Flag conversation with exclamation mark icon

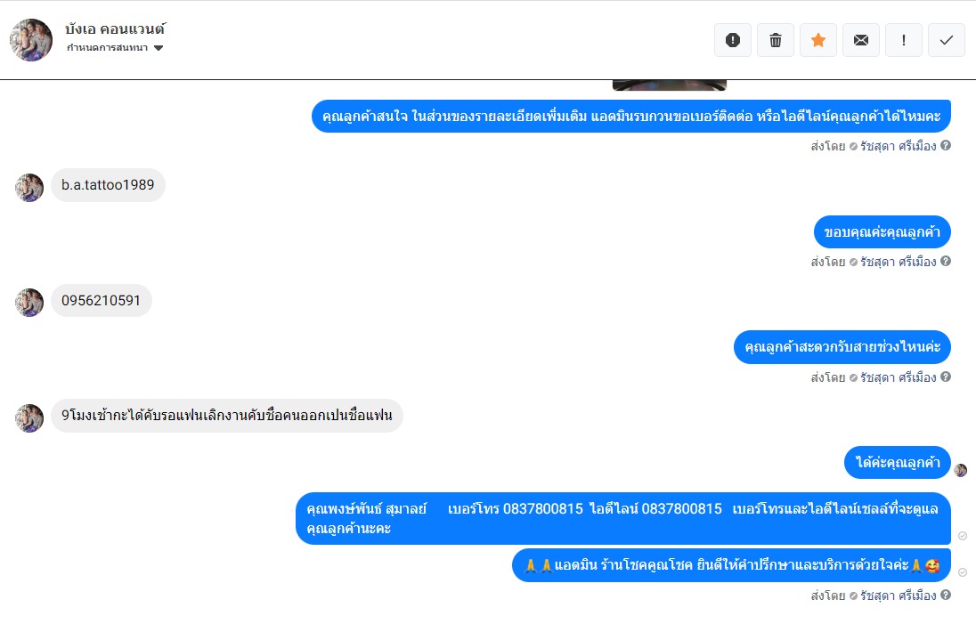pyautogui.click(x=904, y=40)
